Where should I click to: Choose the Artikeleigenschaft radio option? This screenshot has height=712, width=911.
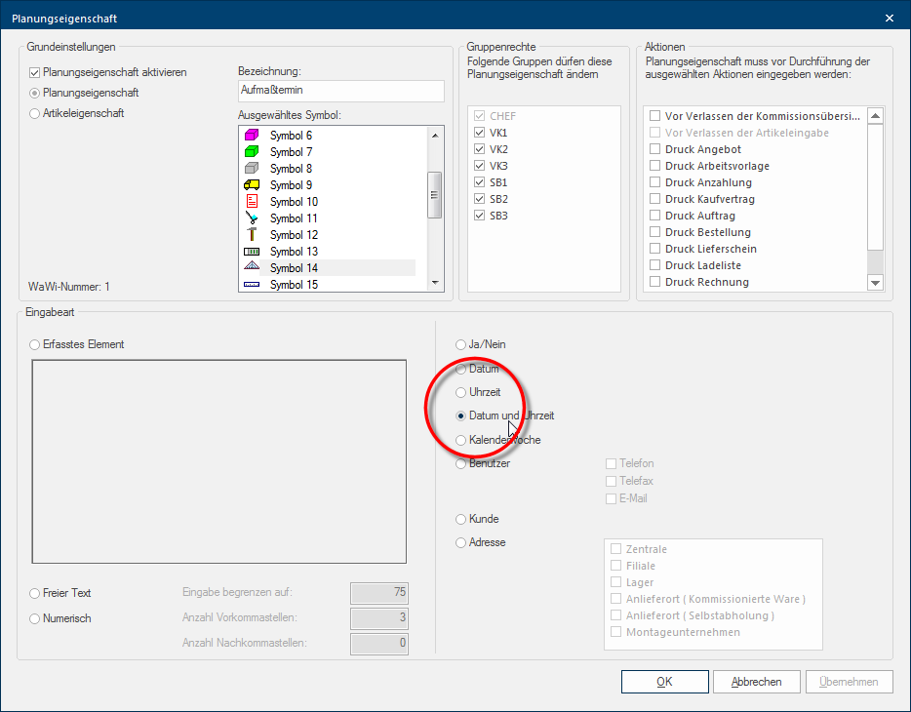point(36,113)
